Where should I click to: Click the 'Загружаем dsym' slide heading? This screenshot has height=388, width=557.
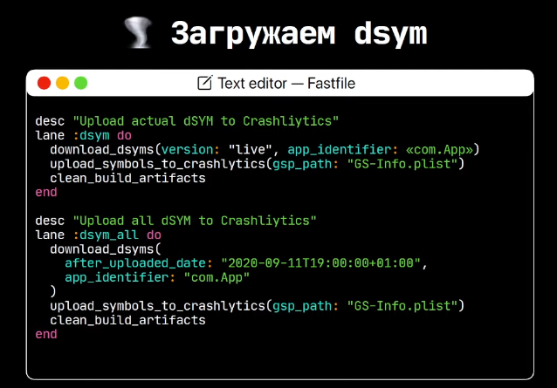click(x=299, y=33)
